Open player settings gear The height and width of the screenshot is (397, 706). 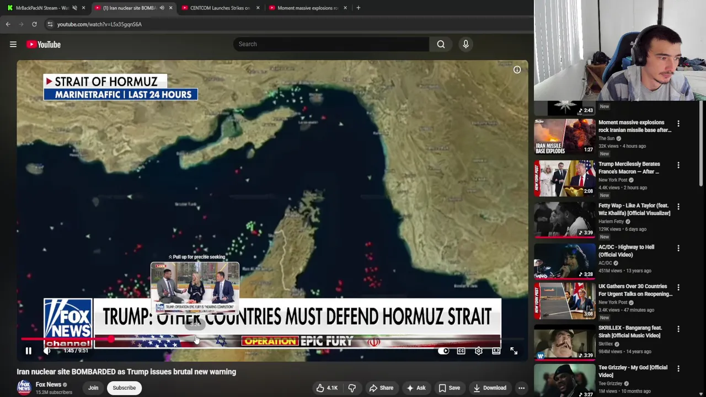tap(479, 351)
